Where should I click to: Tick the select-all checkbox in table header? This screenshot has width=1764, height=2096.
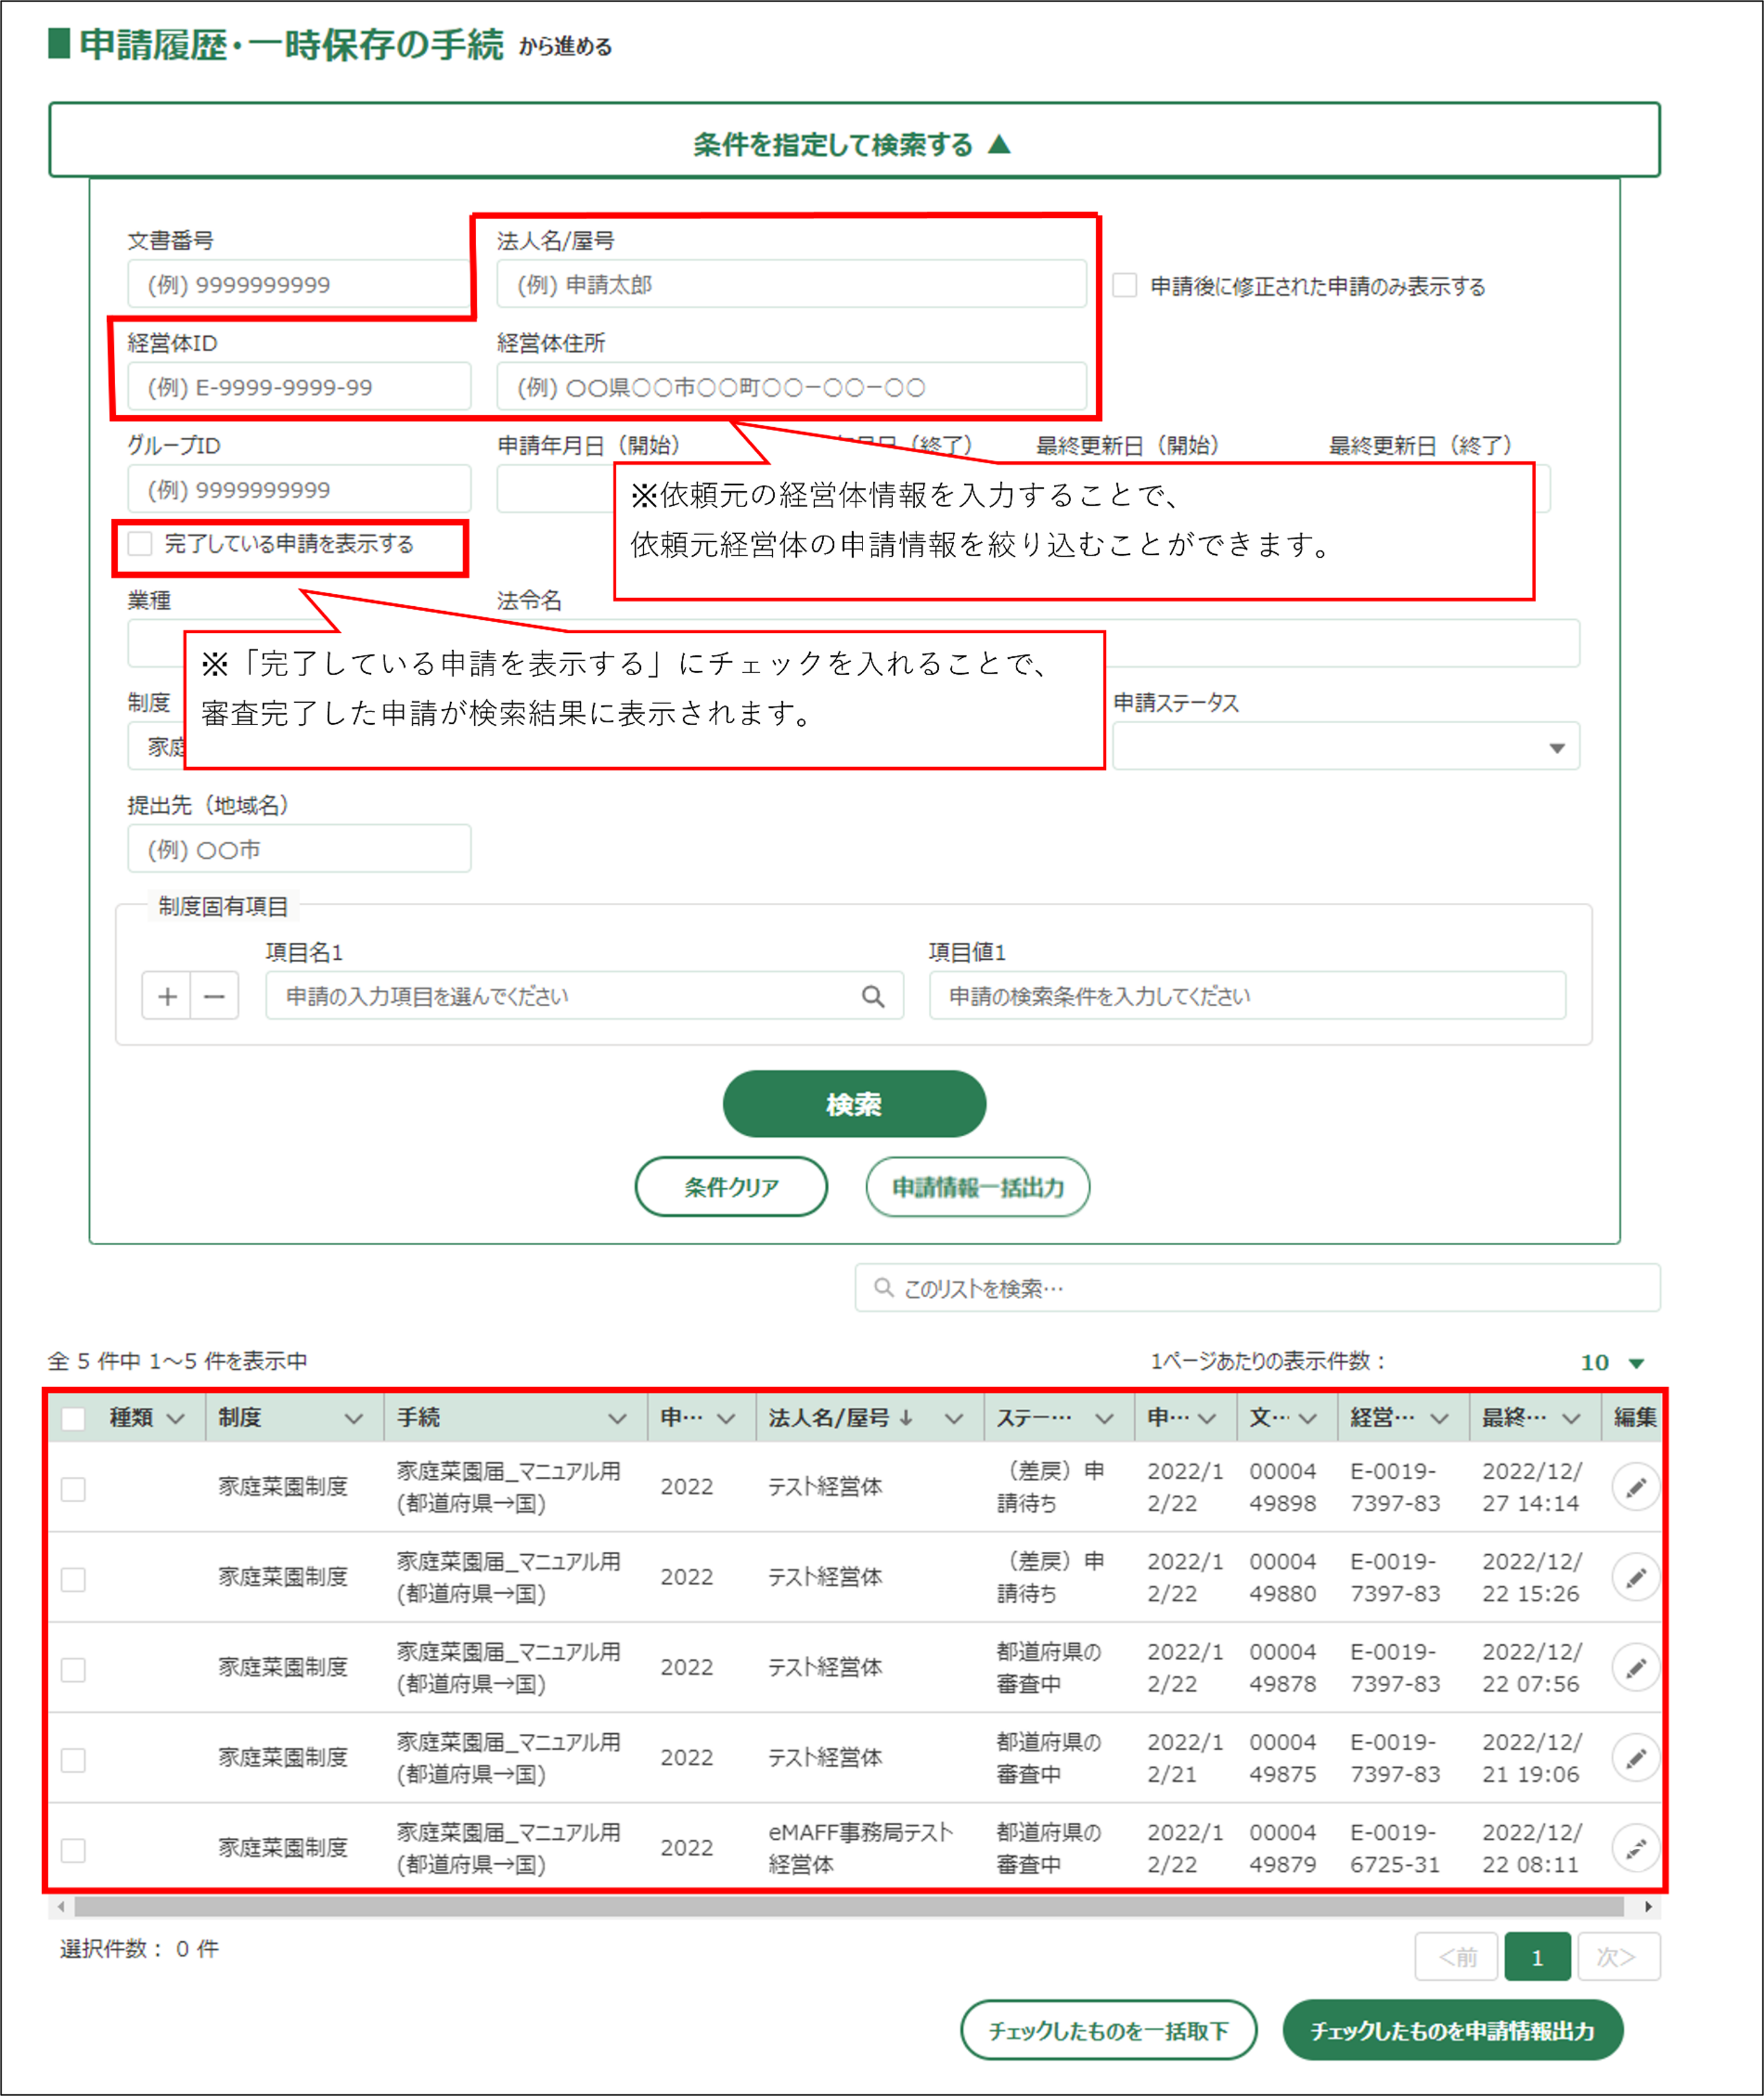point(73,1418)
